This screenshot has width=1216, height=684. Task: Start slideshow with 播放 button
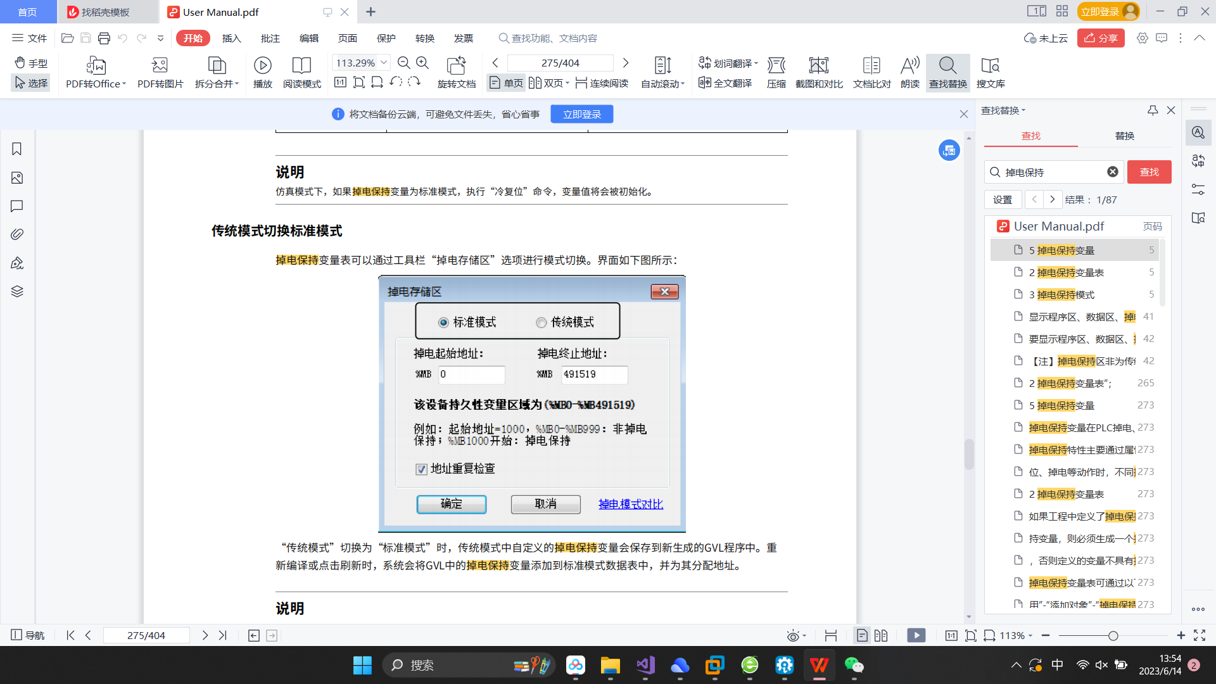point(262,72)
